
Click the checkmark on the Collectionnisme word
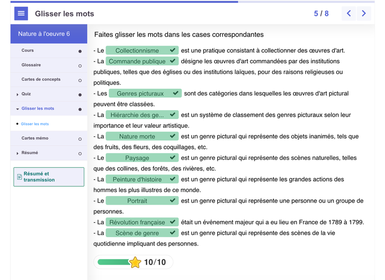pyautogui.click(x=172, y=50)
